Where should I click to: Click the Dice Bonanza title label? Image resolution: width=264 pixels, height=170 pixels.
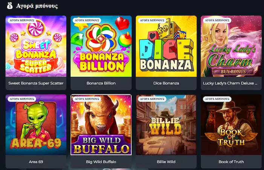click(x=166, y=83)
